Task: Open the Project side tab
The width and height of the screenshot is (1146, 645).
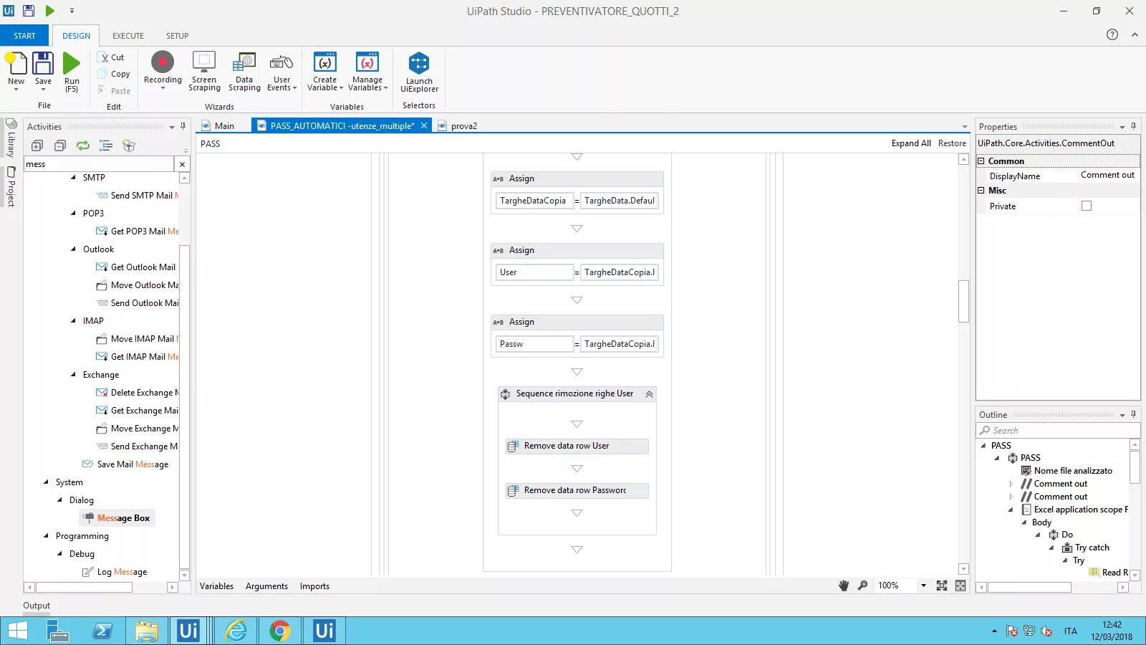Action: coord(11,186)
